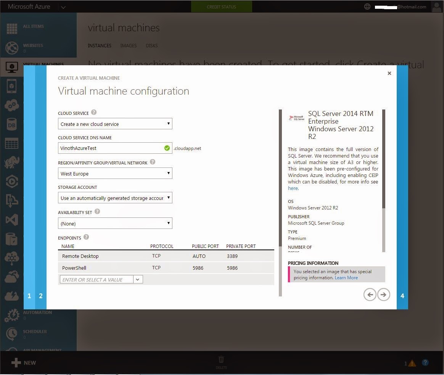Click the image description scrollbar
Viewport: 444px width, 375px height.
click(x=384, y=181)
